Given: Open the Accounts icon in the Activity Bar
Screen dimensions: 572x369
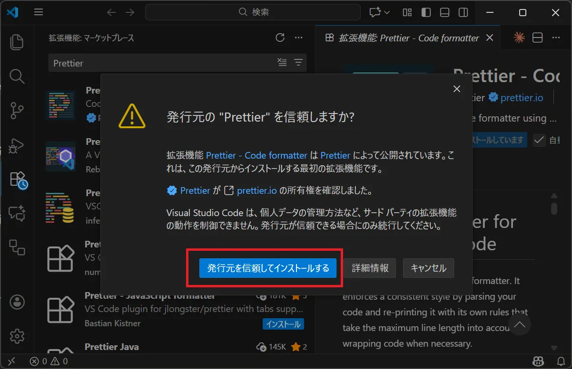Looking at the screenshot, I should click(17, 302).
